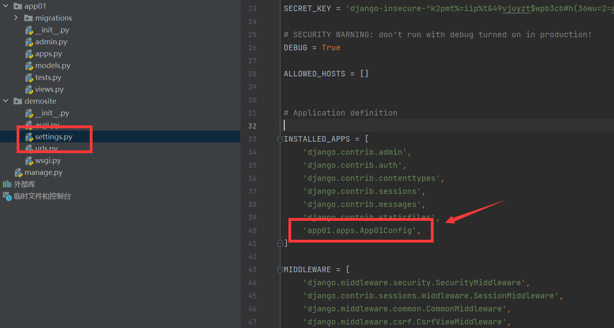
Task: Select the demosite folder label
Action: (40, 101)
